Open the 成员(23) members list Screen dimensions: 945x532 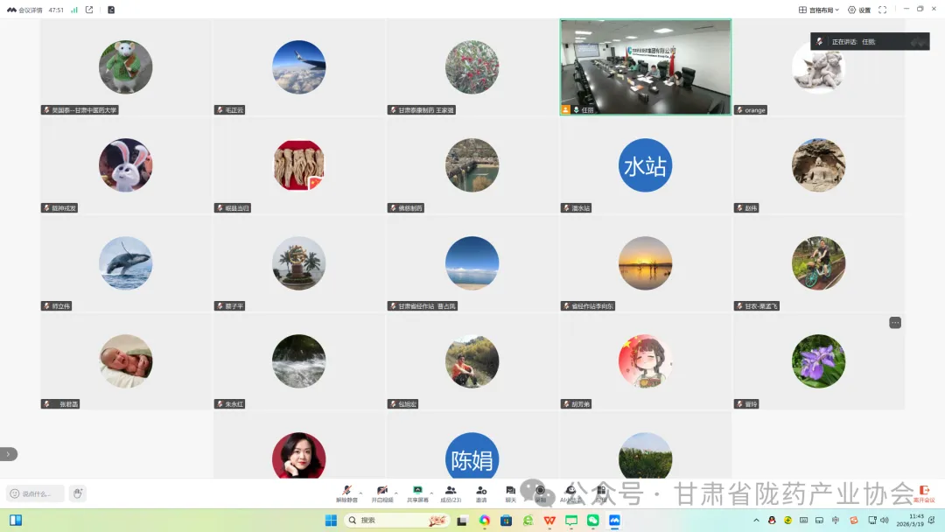pos(451,493)
